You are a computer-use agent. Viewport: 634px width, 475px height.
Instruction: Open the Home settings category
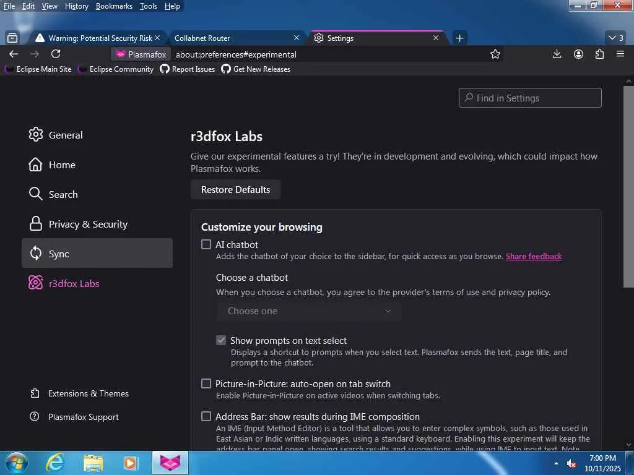[97, 165]
